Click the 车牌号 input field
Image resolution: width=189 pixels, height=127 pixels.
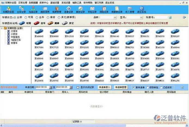(x=161, y=17)
